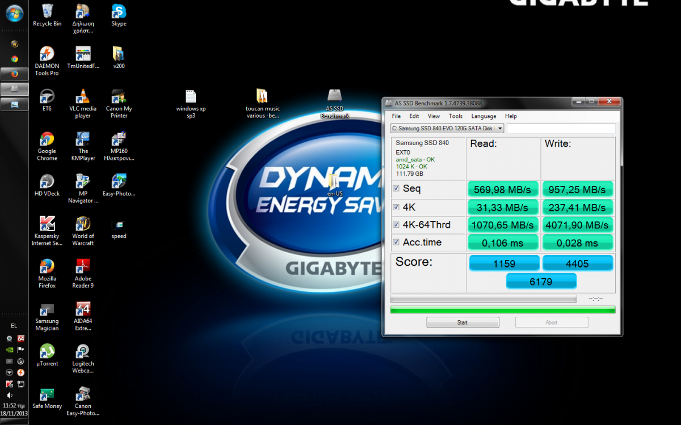Uncheck the Seq benchmark test
Viewport: 681px width, 425px height.
(x=396, y=189)
